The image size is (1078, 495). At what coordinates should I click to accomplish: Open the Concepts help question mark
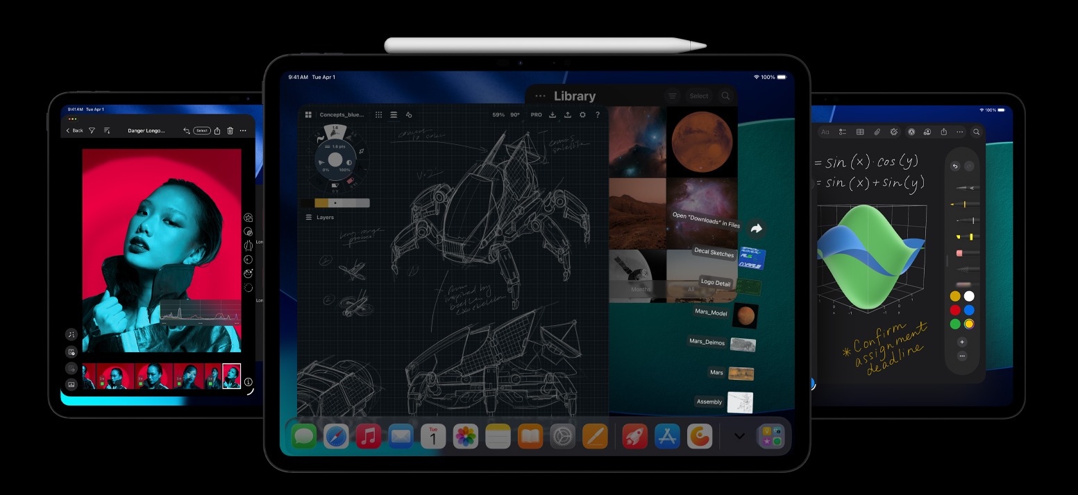click(x=597, y=115)
